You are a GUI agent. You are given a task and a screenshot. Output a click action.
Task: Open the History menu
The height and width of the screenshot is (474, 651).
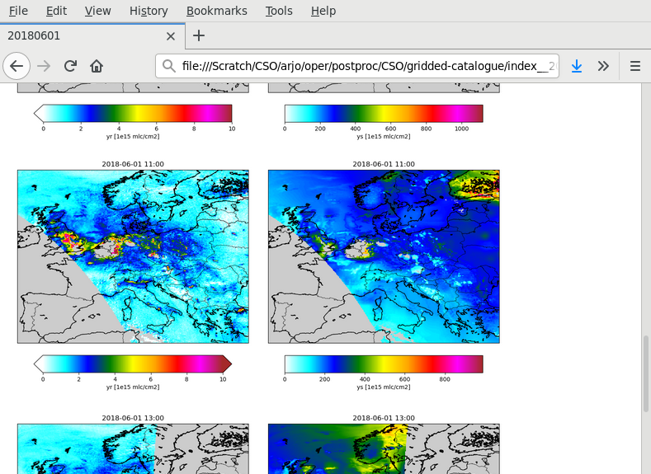pos(149,11)
